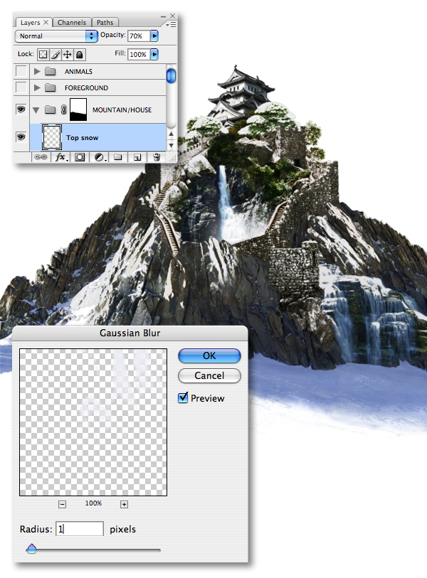427x578 pixels.
Task: Select the MOUNTAIN/HOUSE group name
Action: [x=122, y=110]
